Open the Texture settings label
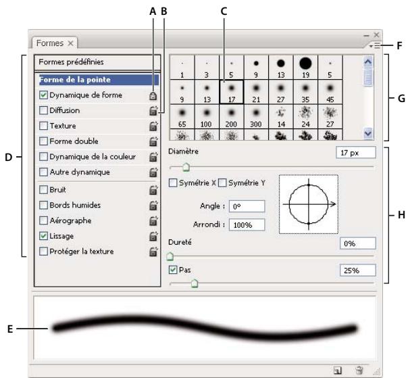The image size is (408, 378). (63, 126)
